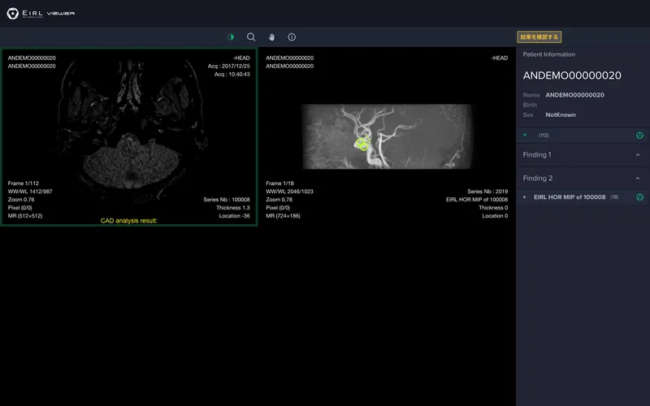The height and width of the screenshot is (406, 650).
Task: Open the image information icon
Action: (292, 37)
